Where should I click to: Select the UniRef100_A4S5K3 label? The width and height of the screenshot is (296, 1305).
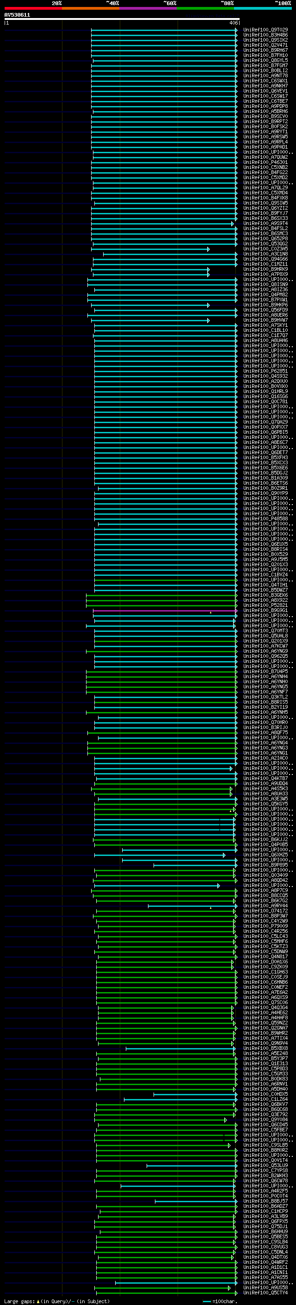pos(265,789)
